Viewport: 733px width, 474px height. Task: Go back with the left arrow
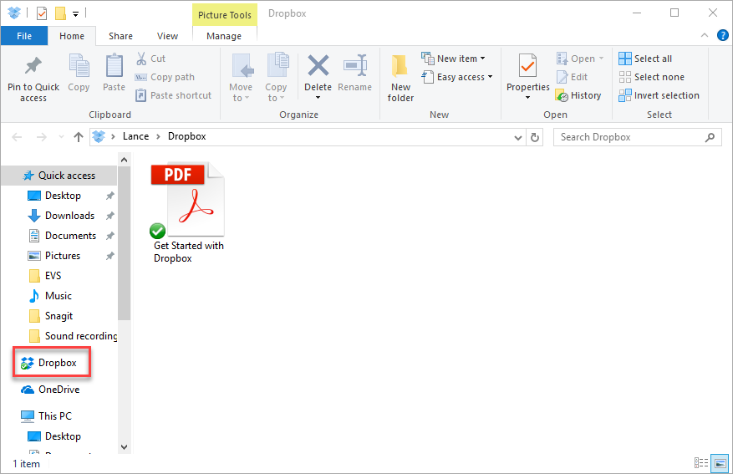pos(17,137)
